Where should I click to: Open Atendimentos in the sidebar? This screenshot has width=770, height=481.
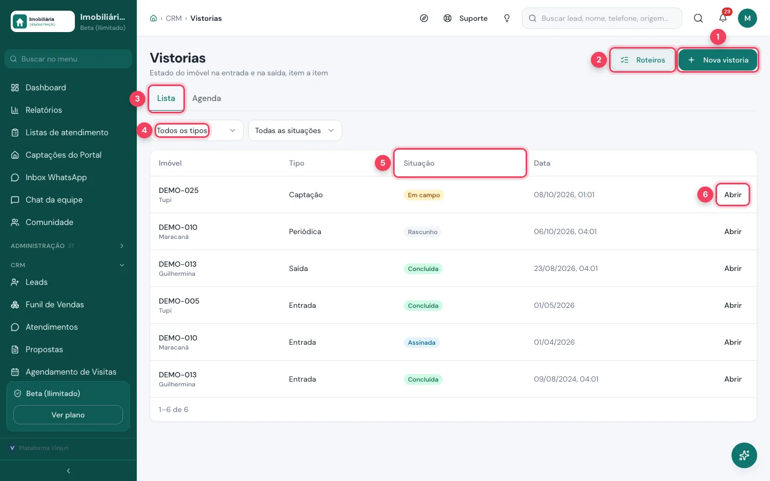point(68,327)
